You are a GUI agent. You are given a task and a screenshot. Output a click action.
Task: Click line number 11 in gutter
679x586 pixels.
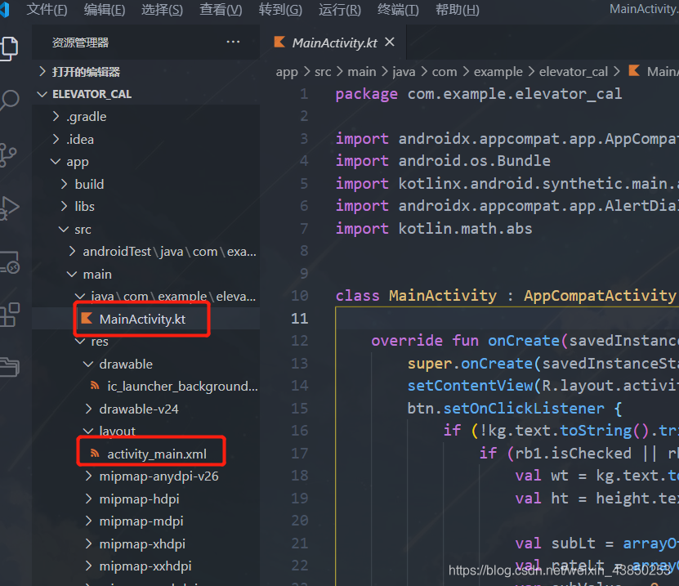300,319
